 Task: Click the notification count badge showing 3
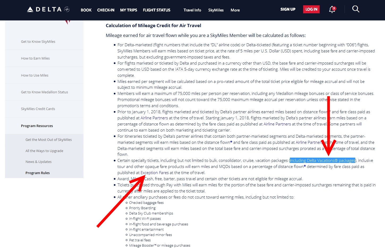(x=334, y=8)
